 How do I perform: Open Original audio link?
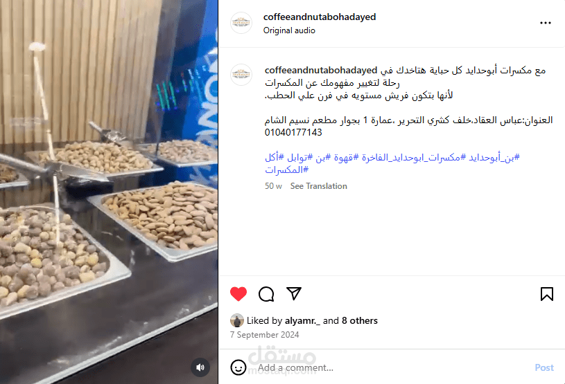(289, 30)
